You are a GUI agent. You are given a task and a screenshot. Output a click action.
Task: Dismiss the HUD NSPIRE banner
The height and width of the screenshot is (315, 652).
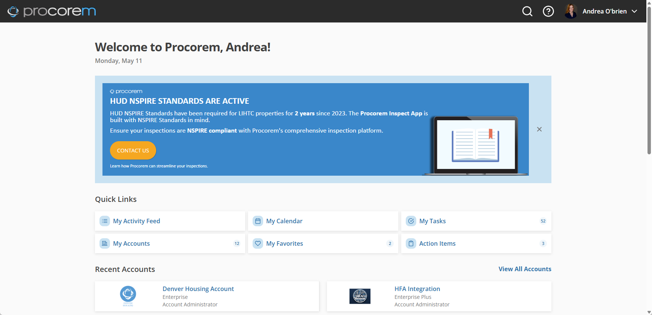pyautogui.click(x=539, y=129)
